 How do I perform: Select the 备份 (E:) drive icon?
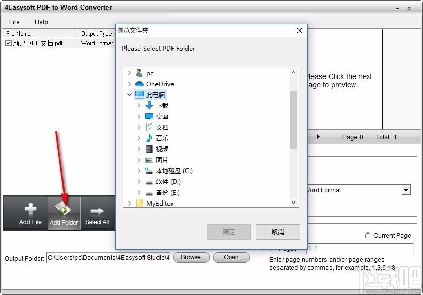click(x=149, y=193)
